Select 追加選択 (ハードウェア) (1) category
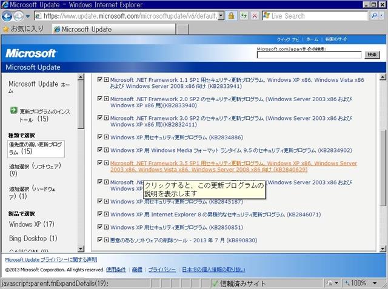The height and width of the screenshot is (289, 388). click(x=32, y=192)
